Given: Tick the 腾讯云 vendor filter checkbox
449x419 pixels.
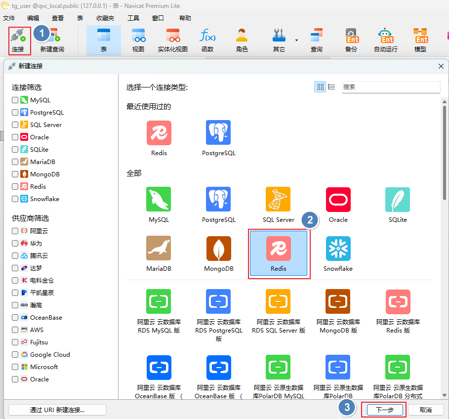Looking at the screenshot, I should click(15, 255).
